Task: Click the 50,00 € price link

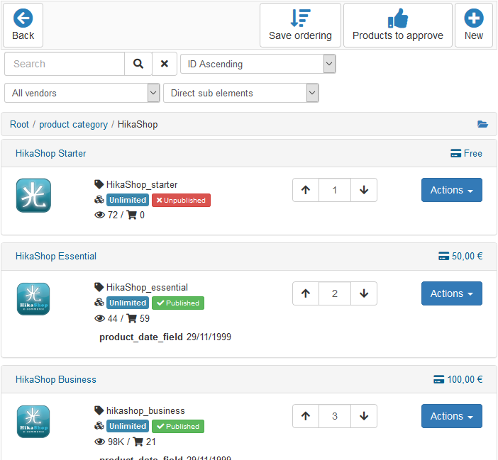Action: tap(460, 256)
